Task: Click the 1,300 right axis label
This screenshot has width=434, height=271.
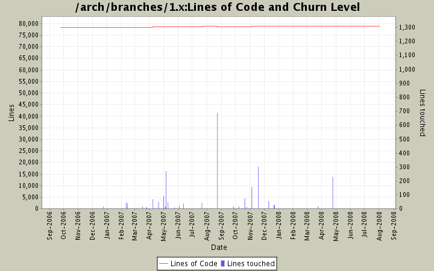Action: pyautogui.click(x=407, y=27)
